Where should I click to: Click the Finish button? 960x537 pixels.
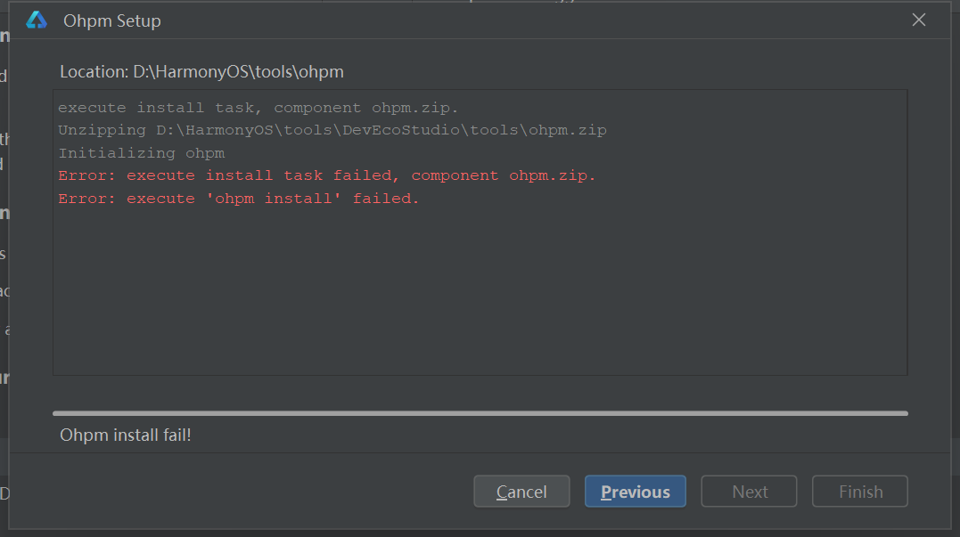coord(859,491)
